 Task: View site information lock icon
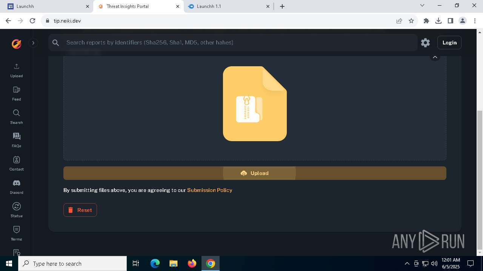48,21
